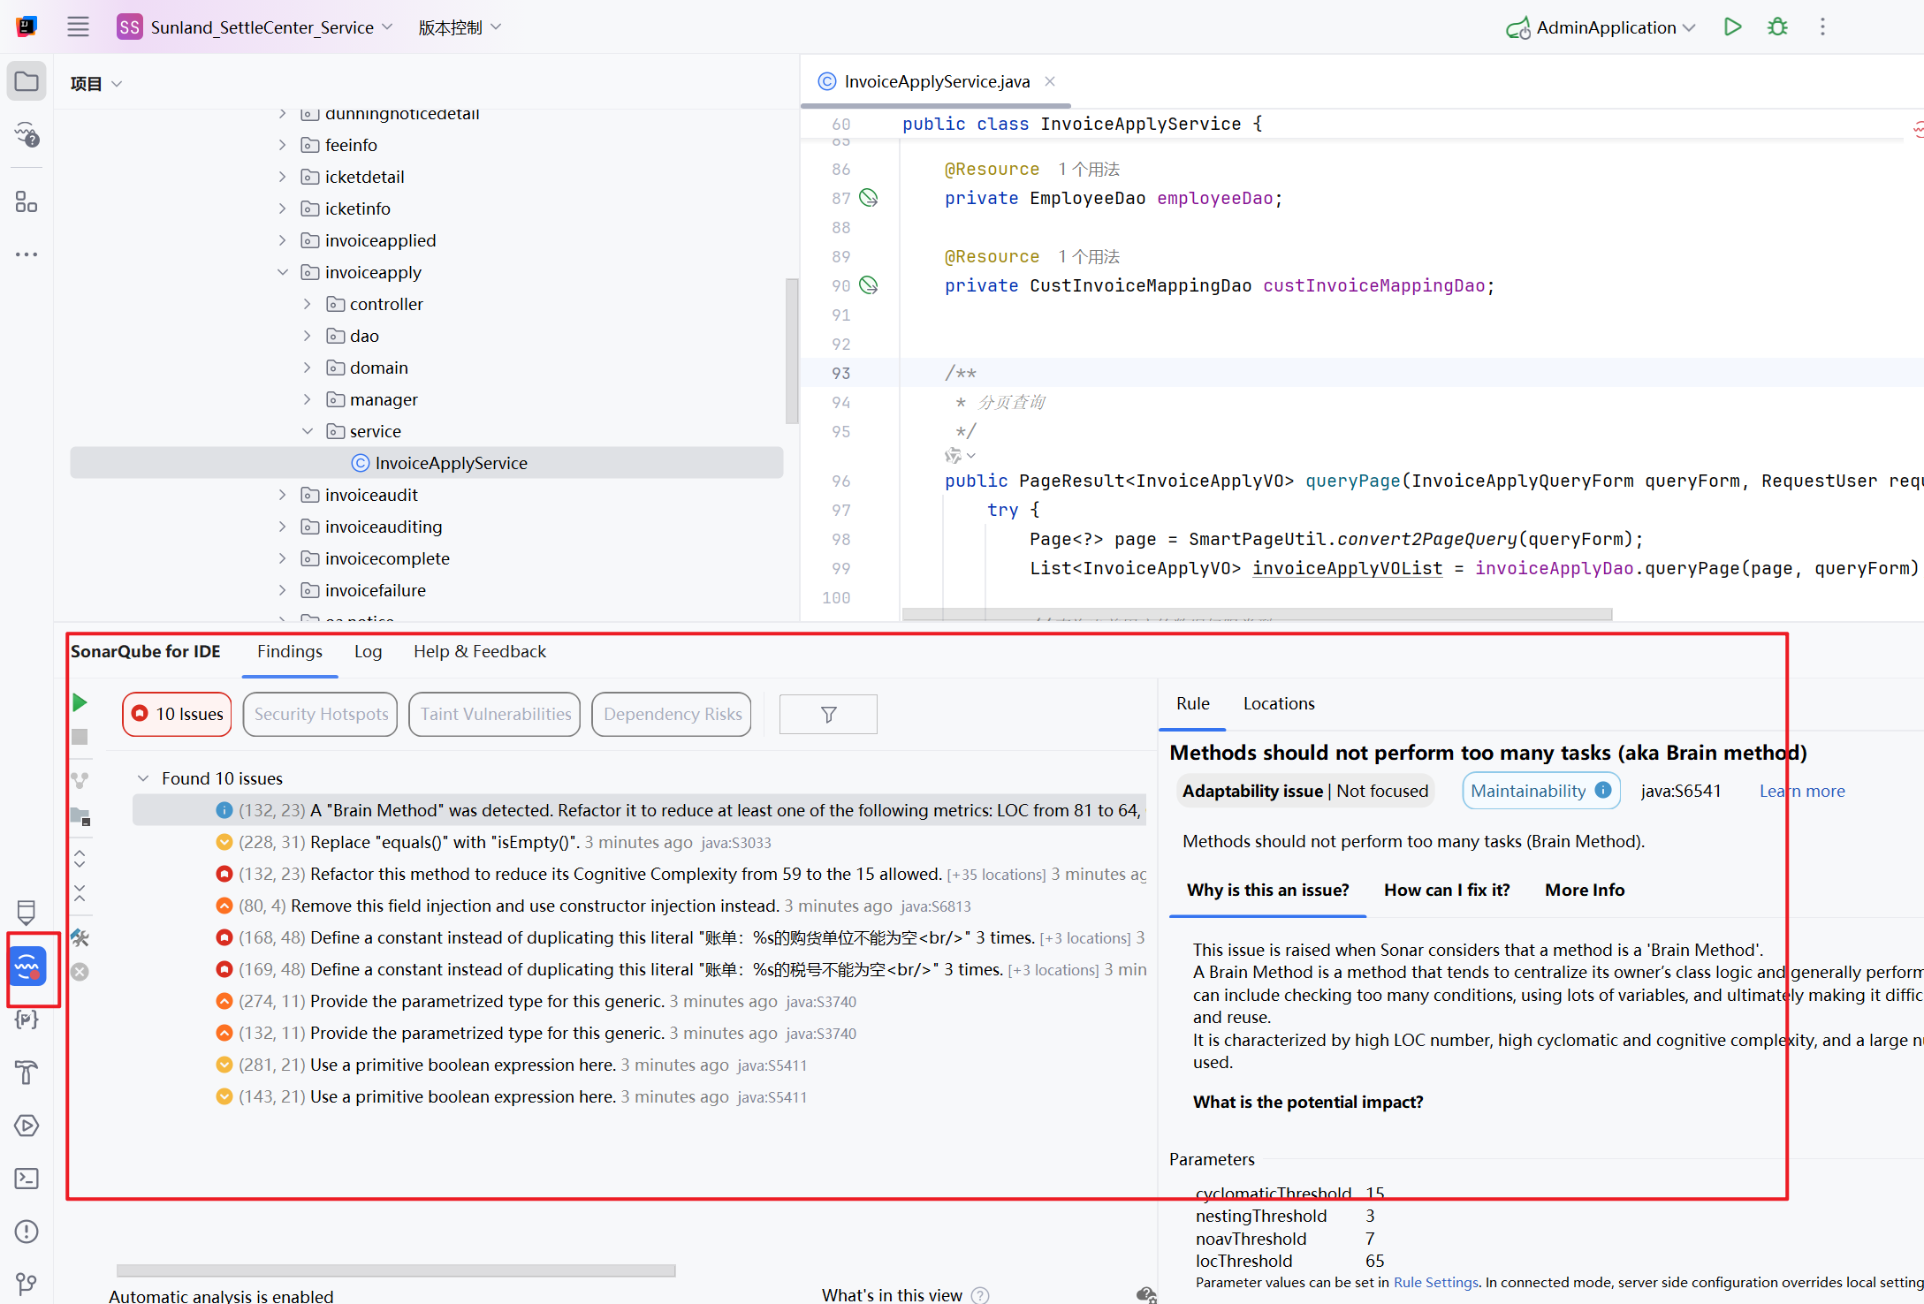Open the How can I fix it? tab

tap(1447, 890)
